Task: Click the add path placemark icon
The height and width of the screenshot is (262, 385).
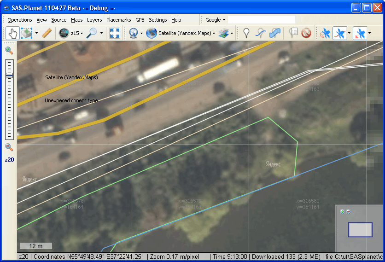Action: (261, 33)
